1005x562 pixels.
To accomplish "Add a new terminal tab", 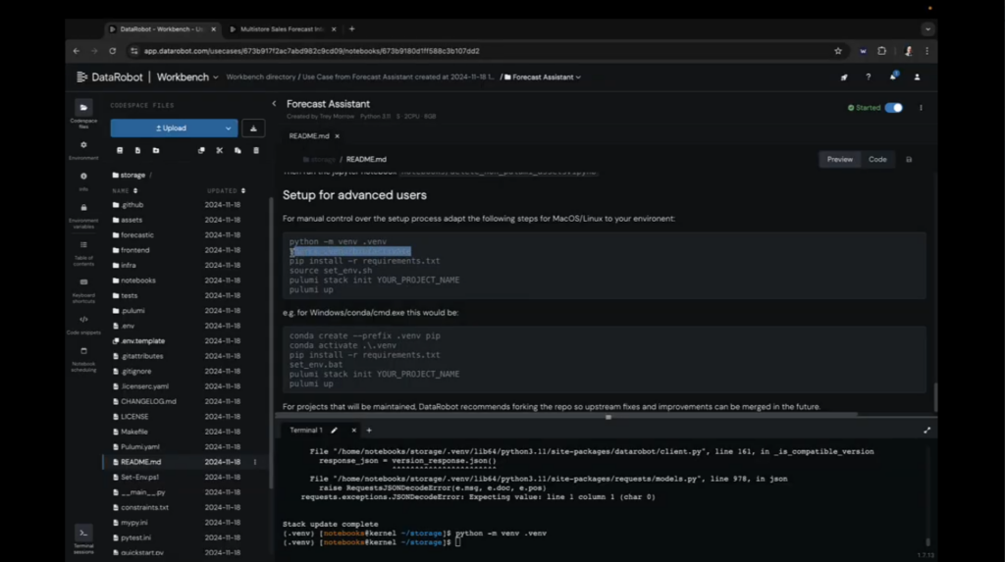I will pyautogui.click(x=369, y=431).
